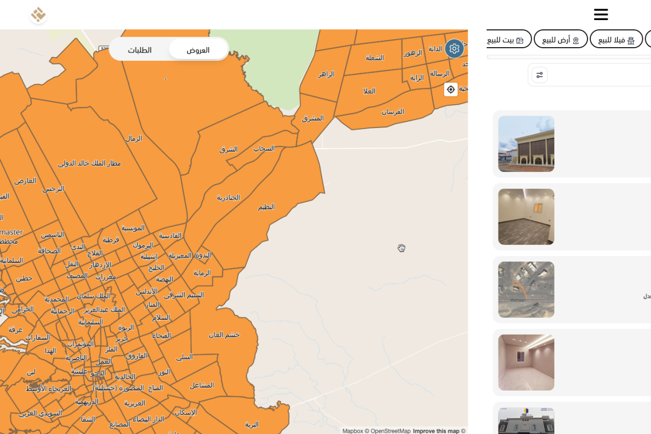651x434 pixels.
Task: Select الصحافة district on map
Action: click(x=49, y=251)
